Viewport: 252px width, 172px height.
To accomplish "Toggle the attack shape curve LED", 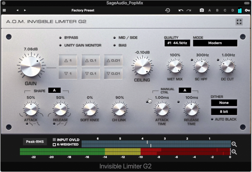I will click(27, 123).
